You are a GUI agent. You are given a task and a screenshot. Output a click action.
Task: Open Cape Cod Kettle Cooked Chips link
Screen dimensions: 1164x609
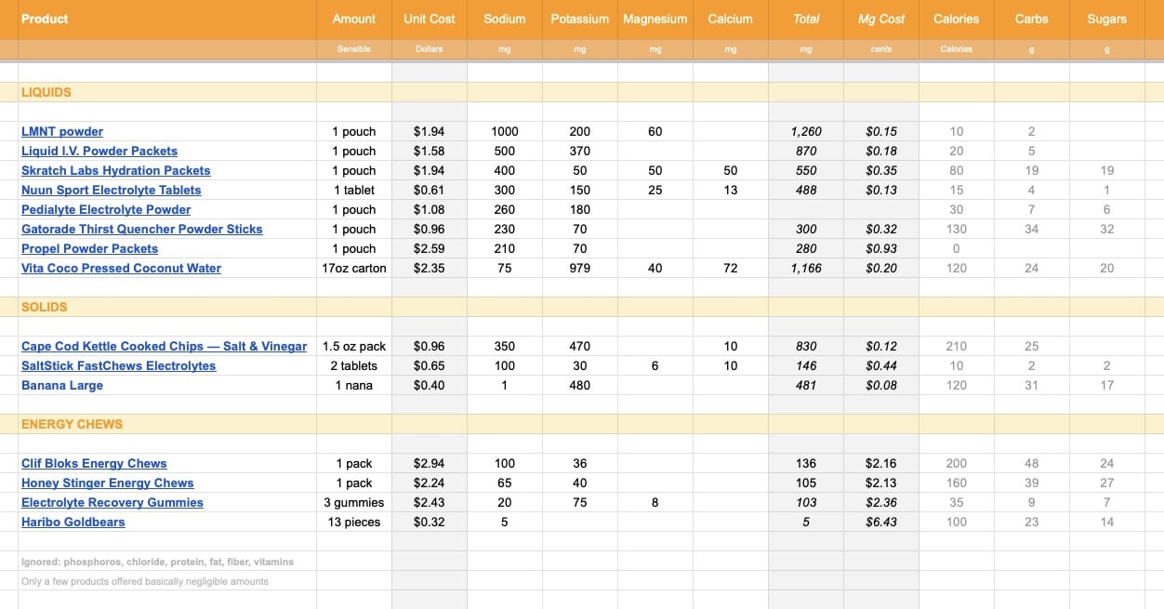[165, 346]
